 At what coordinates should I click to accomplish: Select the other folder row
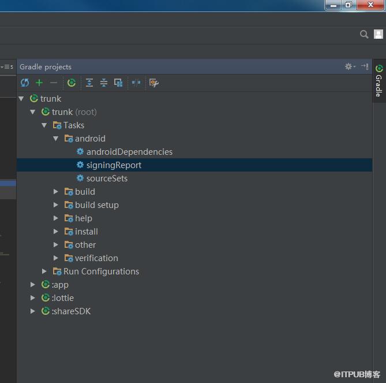(x=194, y=245)
